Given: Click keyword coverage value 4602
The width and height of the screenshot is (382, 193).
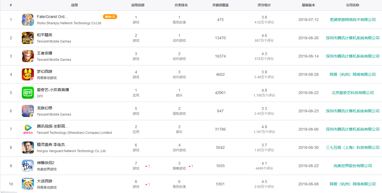Looking at the screenshot, I should (220, 74).
